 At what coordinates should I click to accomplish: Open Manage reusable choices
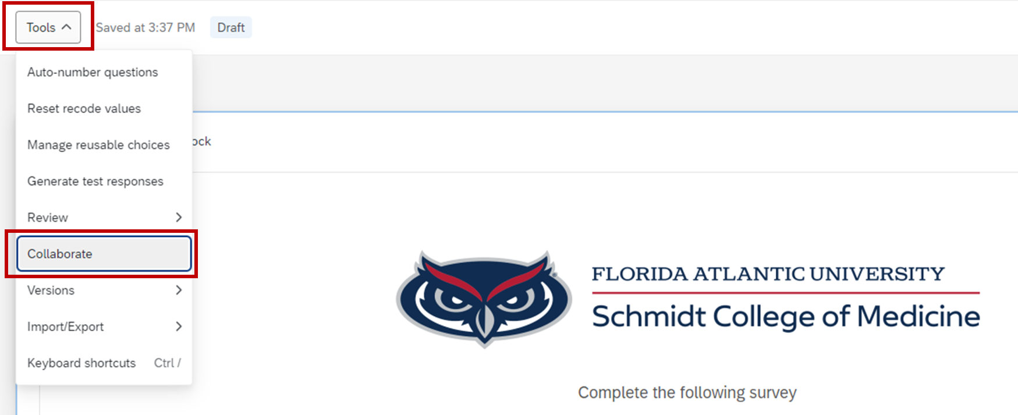104,145
